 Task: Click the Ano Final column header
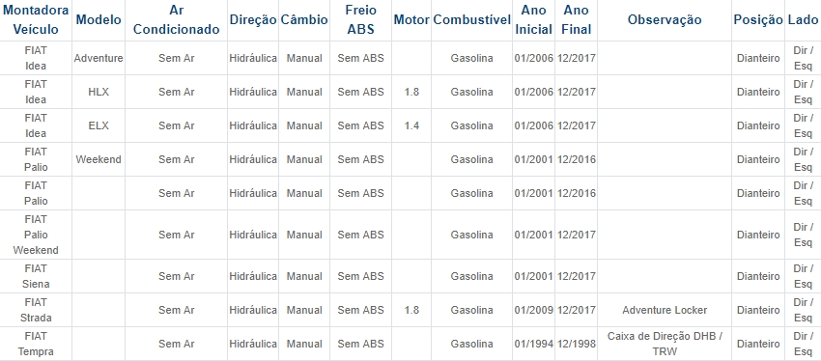(x=576, y=20)
